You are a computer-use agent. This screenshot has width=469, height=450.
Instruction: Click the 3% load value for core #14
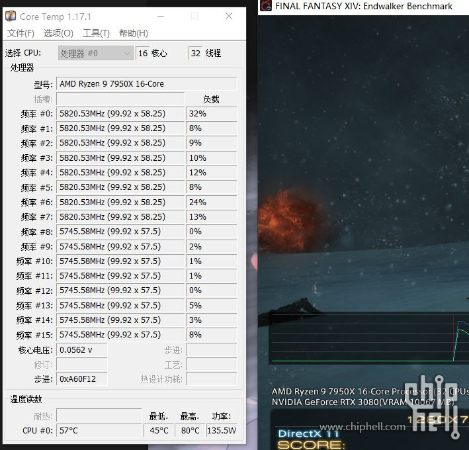(212, 320)
